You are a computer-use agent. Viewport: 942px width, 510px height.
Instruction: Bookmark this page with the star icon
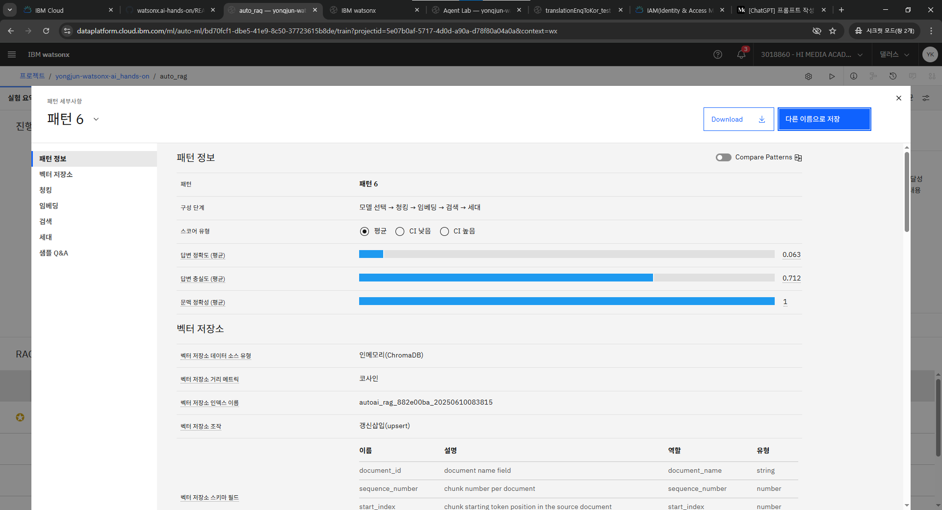[833, 31]
